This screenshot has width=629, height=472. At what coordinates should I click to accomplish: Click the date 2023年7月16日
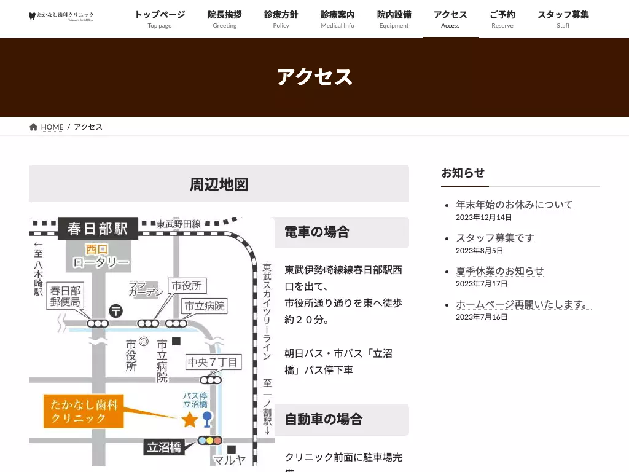(x=482, y=317)
